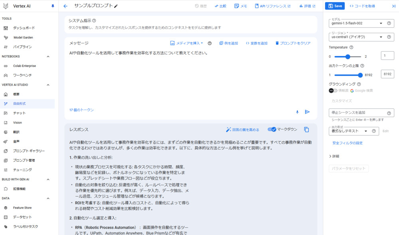Open the 評価 evaluation link
The image size is (399, 235).
tap(307, 6)
